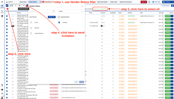This screenshot has height=99, width=174.
Task: Open the Vendor Trade filter
Action: [x=113, y=2]
